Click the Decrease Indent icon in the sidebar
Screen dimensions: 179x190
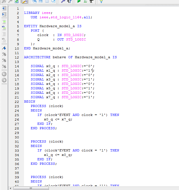click(4, 9)
